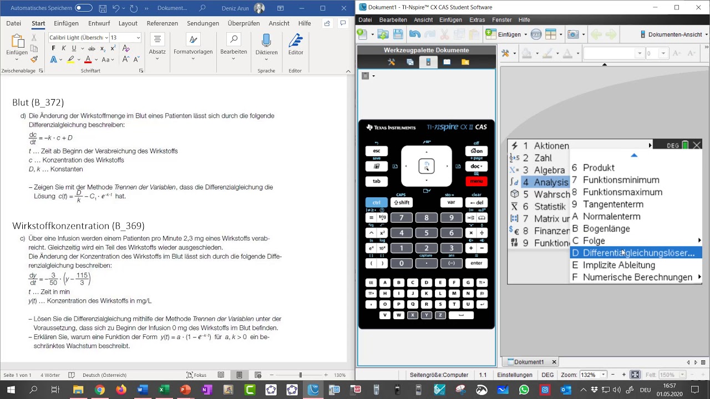Toggle bold formatting (F) in Word
The width and height of the screenshot is (710, 399).
pyautogui.click(x=53, y=48)
